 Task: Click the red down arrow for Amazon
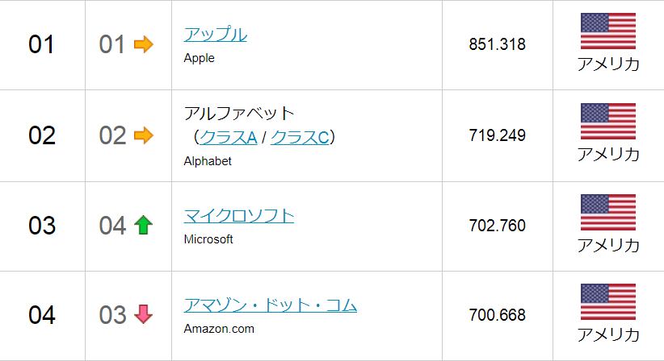click(143, 314)
